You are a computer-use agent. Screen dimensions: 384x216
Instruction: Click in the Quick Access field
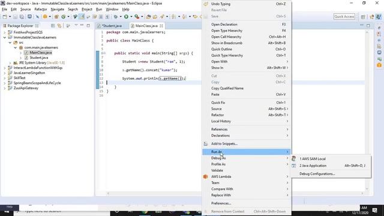pos(344,17)
